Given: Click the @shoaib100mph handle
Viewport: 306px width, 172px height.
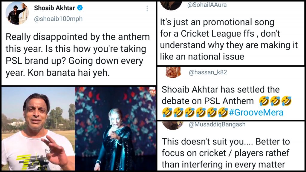Looking at the screenshot, I should point(58,19).
